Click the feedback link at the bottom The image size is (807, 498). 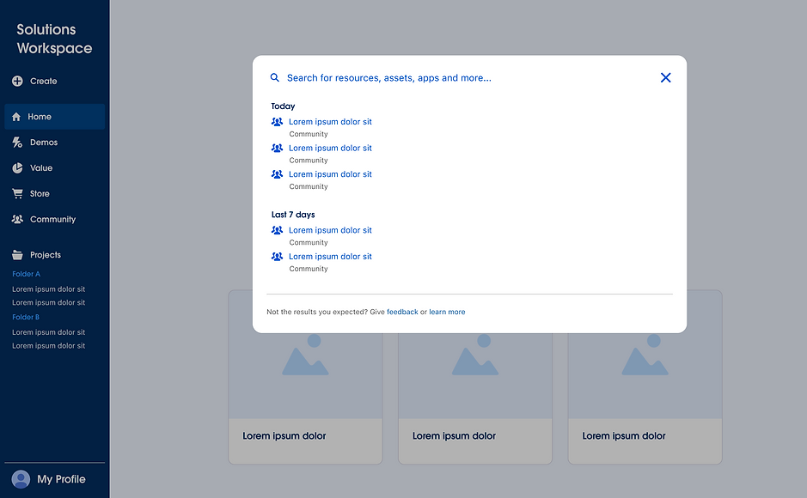tap(402, 312)
